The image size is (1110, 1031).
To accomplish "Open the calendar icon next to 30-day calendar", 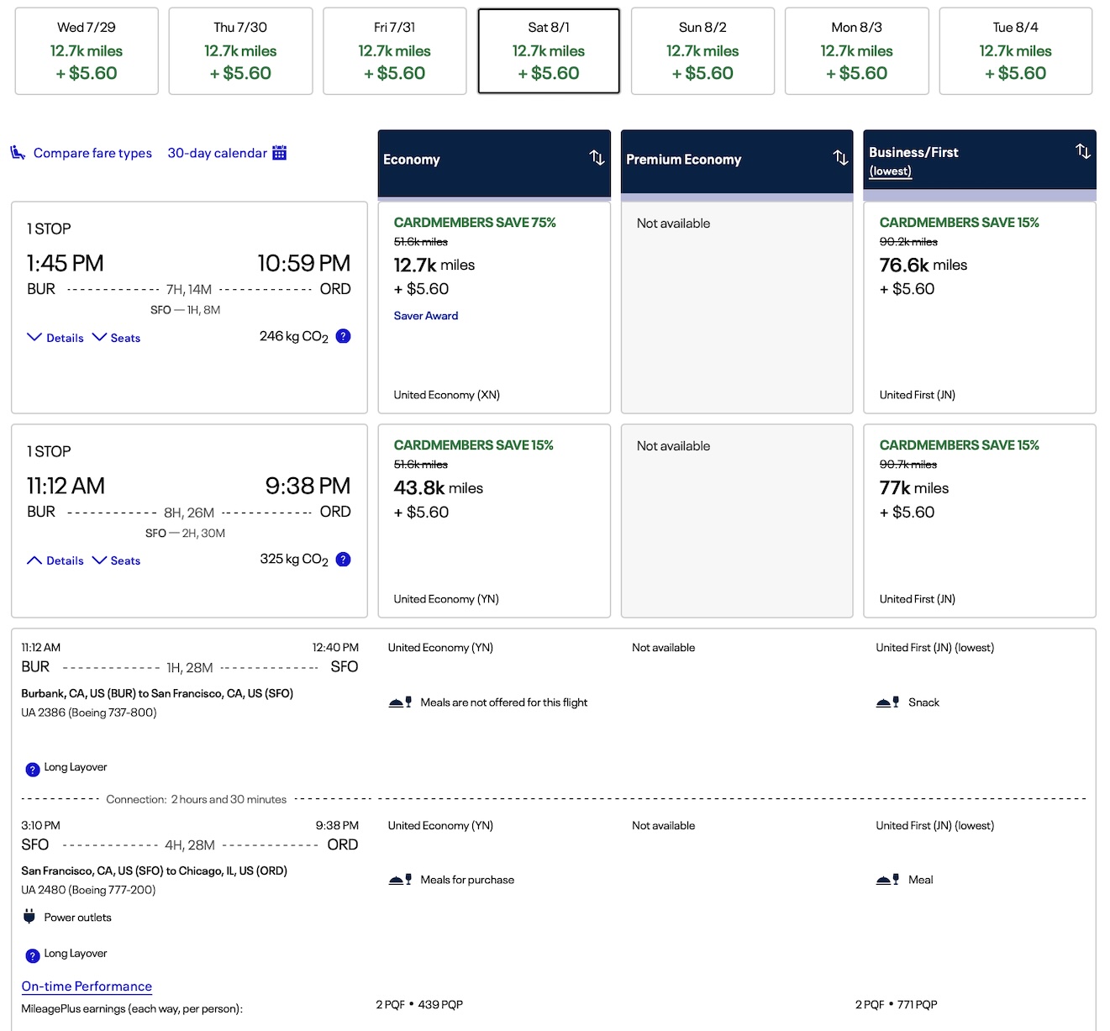I will click(280, 152).
